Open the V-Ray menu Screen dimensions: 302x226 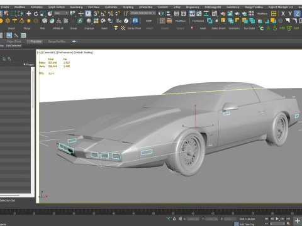(x=177, y=7)
